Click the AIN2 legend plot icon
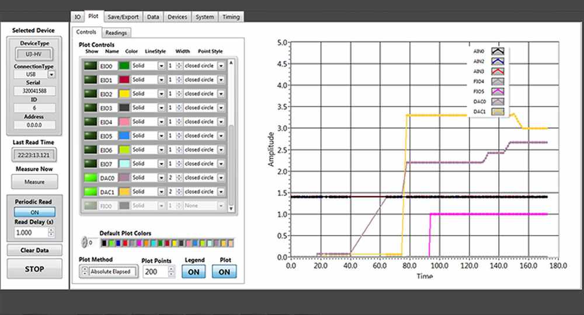584x315 pixels. 498,61
